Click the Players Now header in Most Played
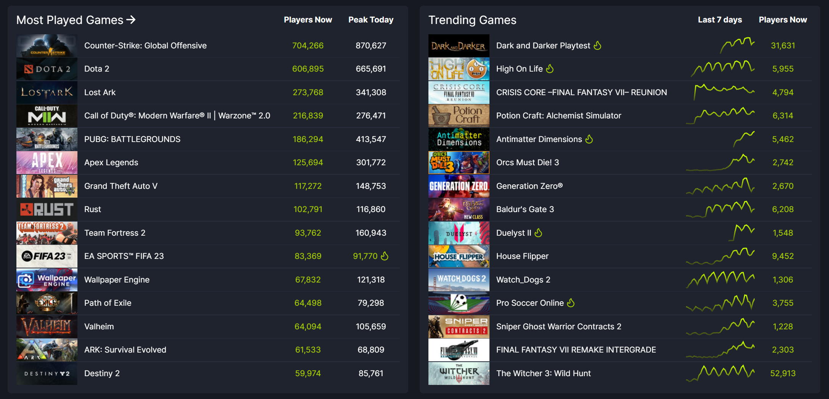Screen dimensions: 829x399 click(x=308, y=20)
